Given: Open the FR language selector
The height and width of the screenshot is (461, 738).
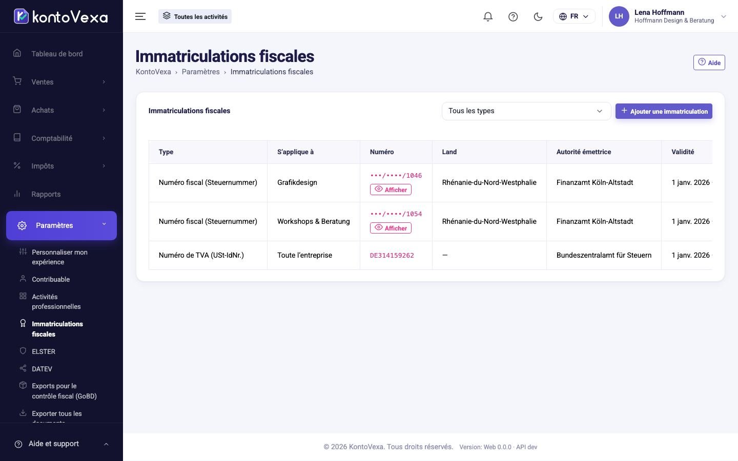Looking at the screenshot, I should click(x=574, y=16).
